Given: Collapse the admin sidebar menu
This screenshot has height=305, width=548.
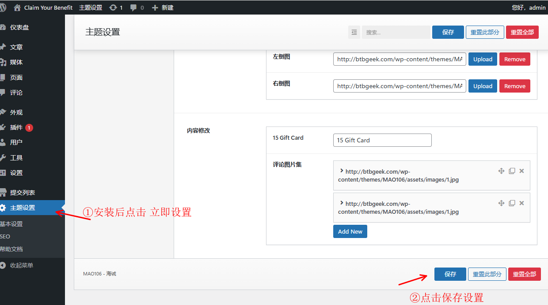Looking at the screenshot, I should point(21,265).
